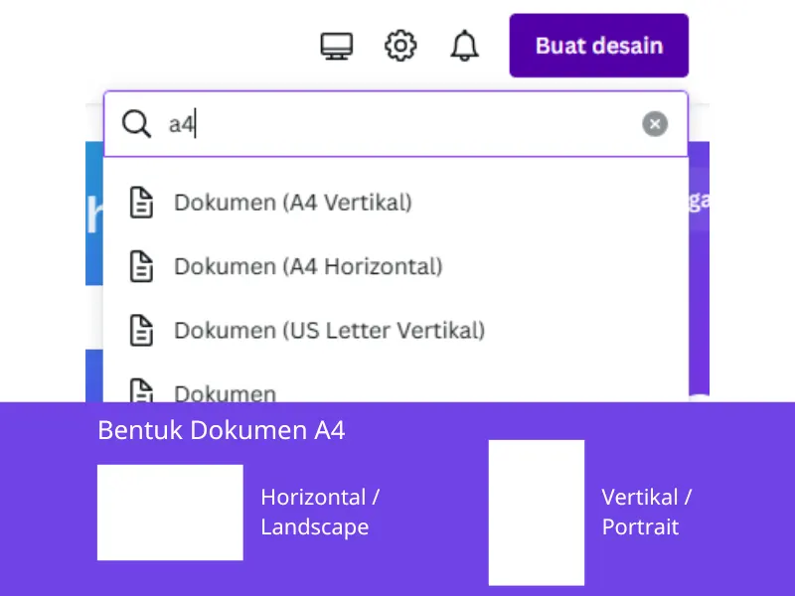Select the last Dokumen suggestion
795x596 pixels.
(x=226, y=393)
